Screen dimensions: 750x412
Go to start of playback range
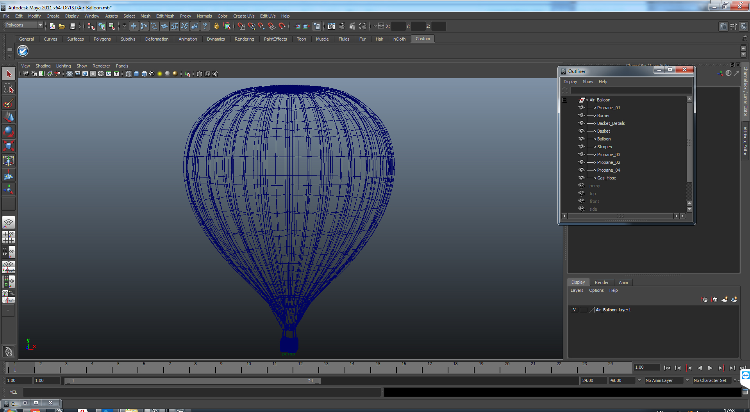(x=667, y=368)
